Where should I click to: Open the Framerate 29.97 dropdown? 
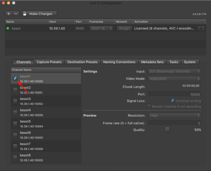(x=101, y=28)
